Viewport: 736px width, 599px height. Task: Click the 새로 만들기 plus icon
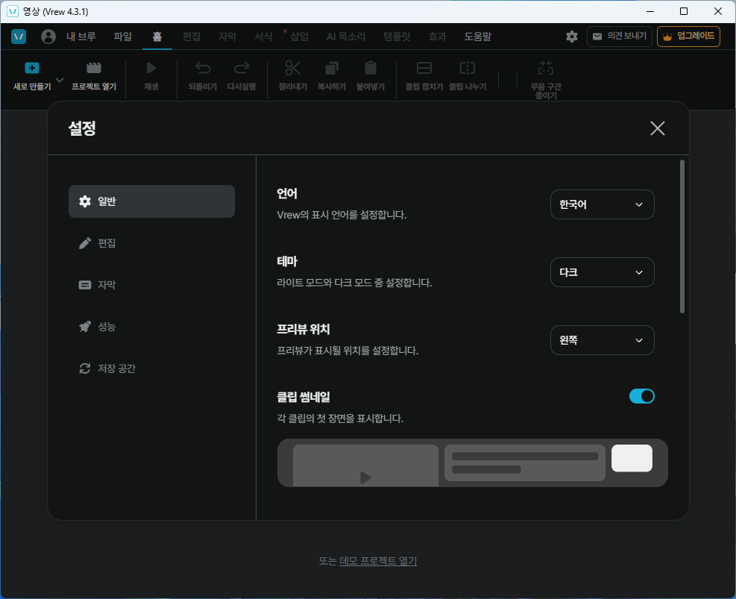(x=32, y=68)
